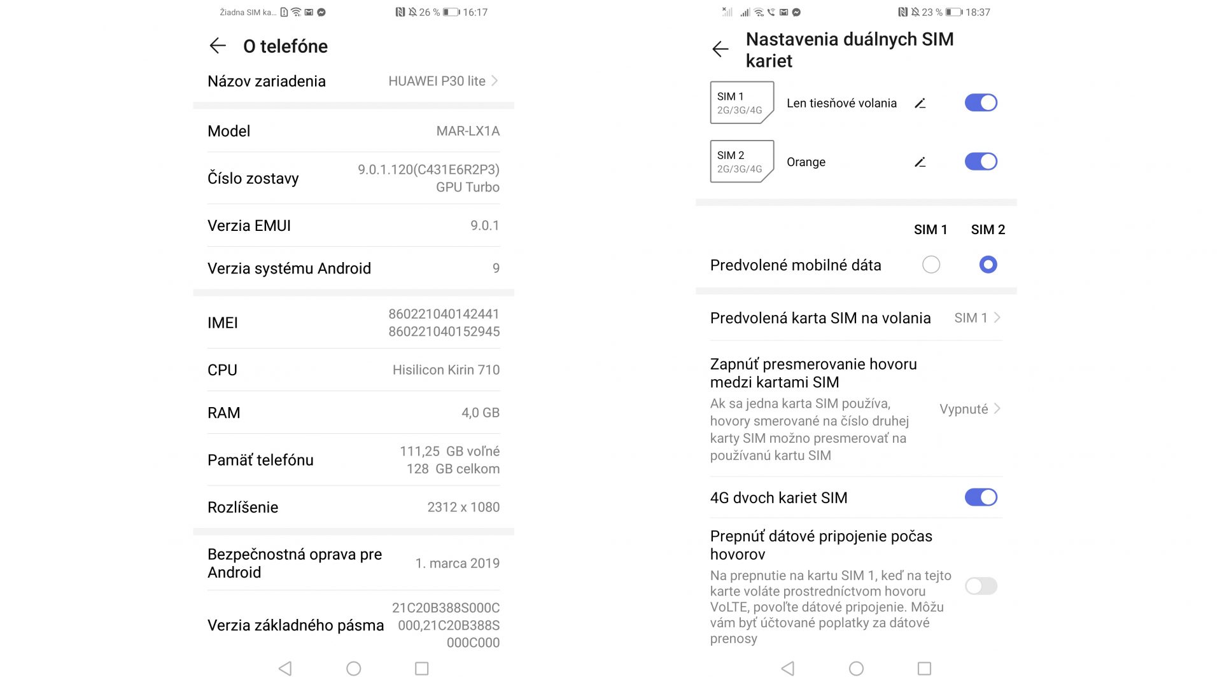Go back from O telefóne screen

[218, 46]
